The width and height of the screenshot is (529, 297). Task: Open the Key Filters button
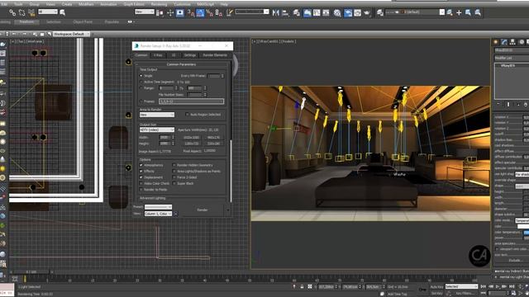click(x=465, y=294)
